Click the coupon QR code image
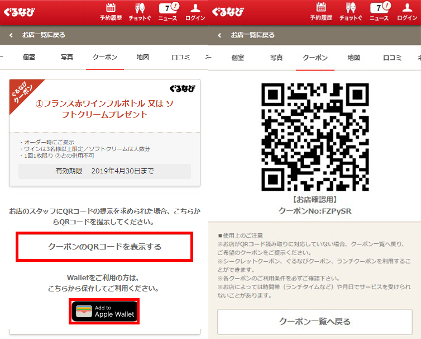421x339 pixels. [x=315, y=137]
